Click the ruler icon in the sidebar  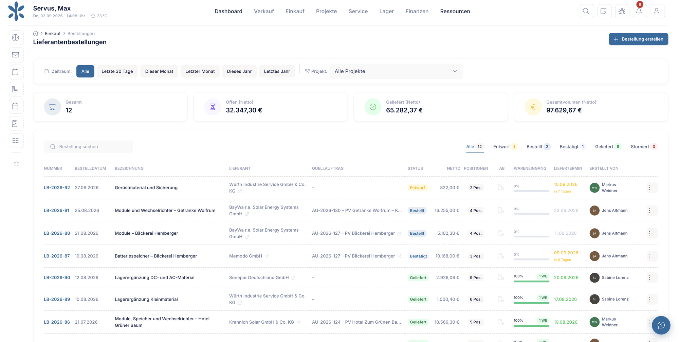(16, 89)
